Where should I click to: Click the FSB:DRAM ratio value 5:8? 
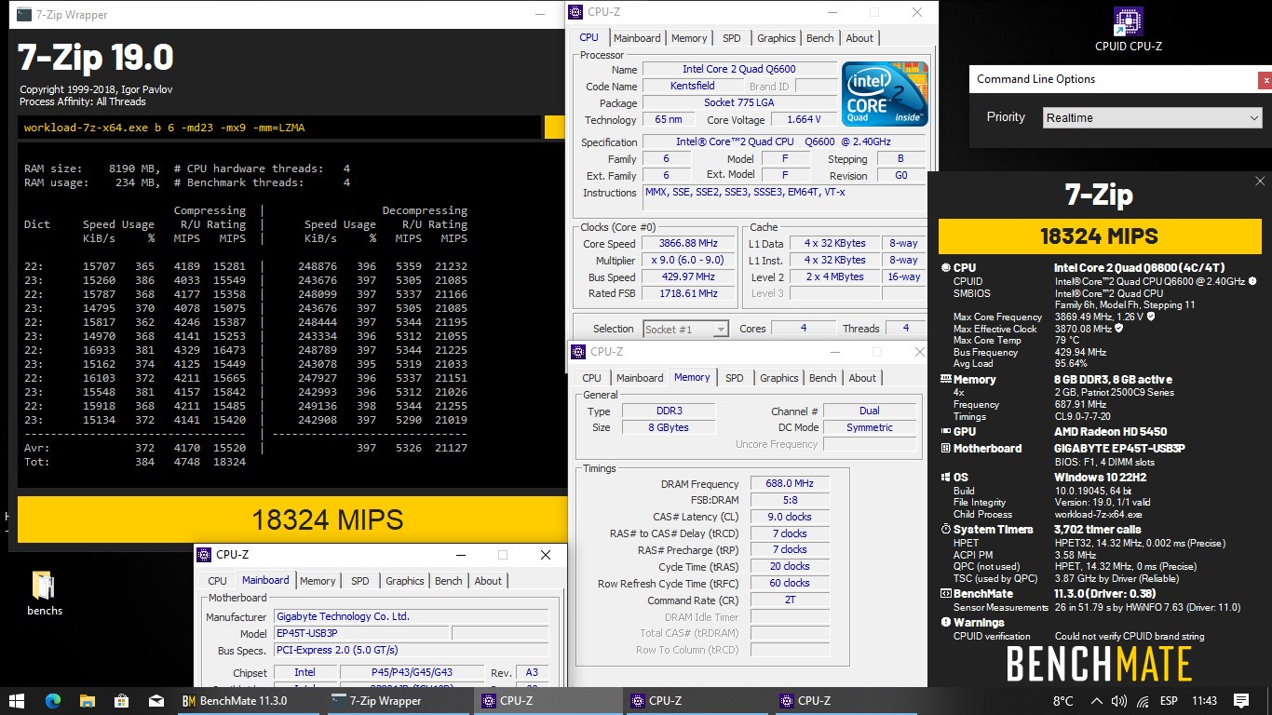(x=790, y=501)
